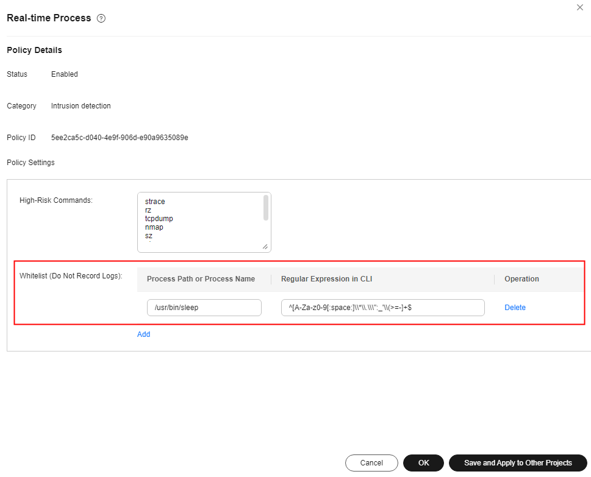Click the Policy ID value text

(120, 138)
